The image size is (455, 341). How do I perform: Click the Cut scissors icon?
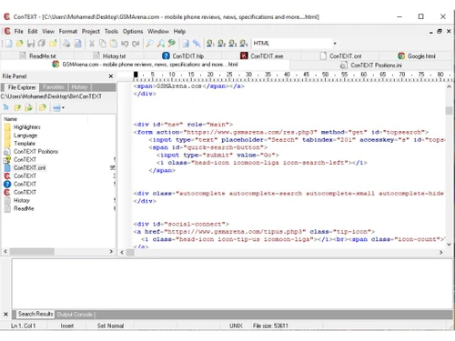pos(92,44)
